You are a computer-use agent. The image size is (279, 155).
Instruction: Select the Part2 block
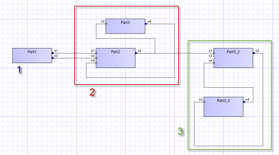116,58
